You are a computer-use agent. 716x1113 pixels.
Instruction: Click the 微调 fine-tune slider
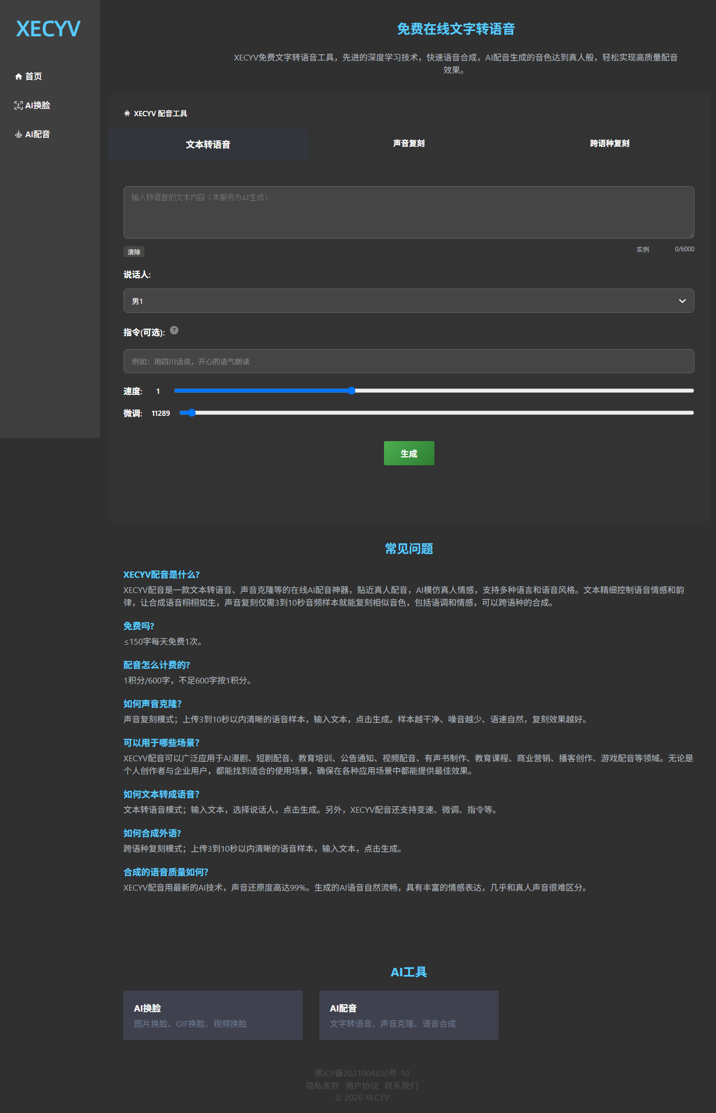pos(437,413)
